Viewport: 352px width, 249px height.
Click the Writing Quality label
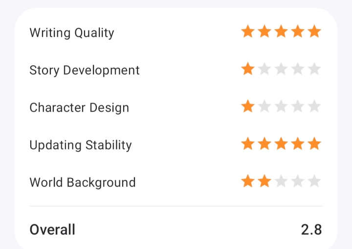72,33
